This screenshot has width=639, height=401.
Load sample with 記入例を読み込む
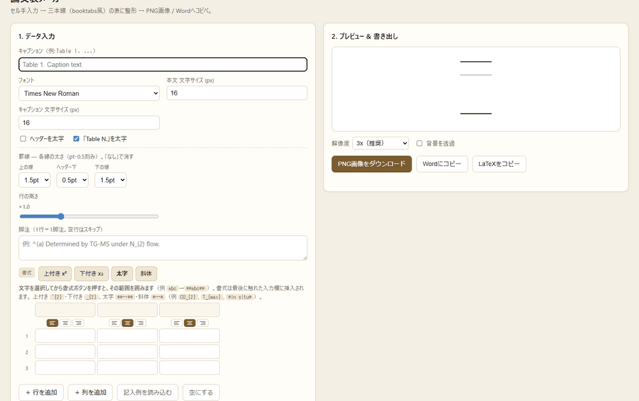coord(148,393)
